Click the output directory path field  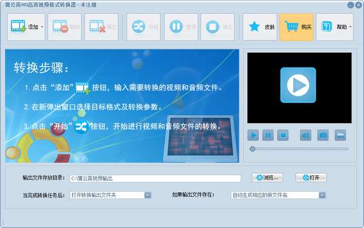[155, 178]
